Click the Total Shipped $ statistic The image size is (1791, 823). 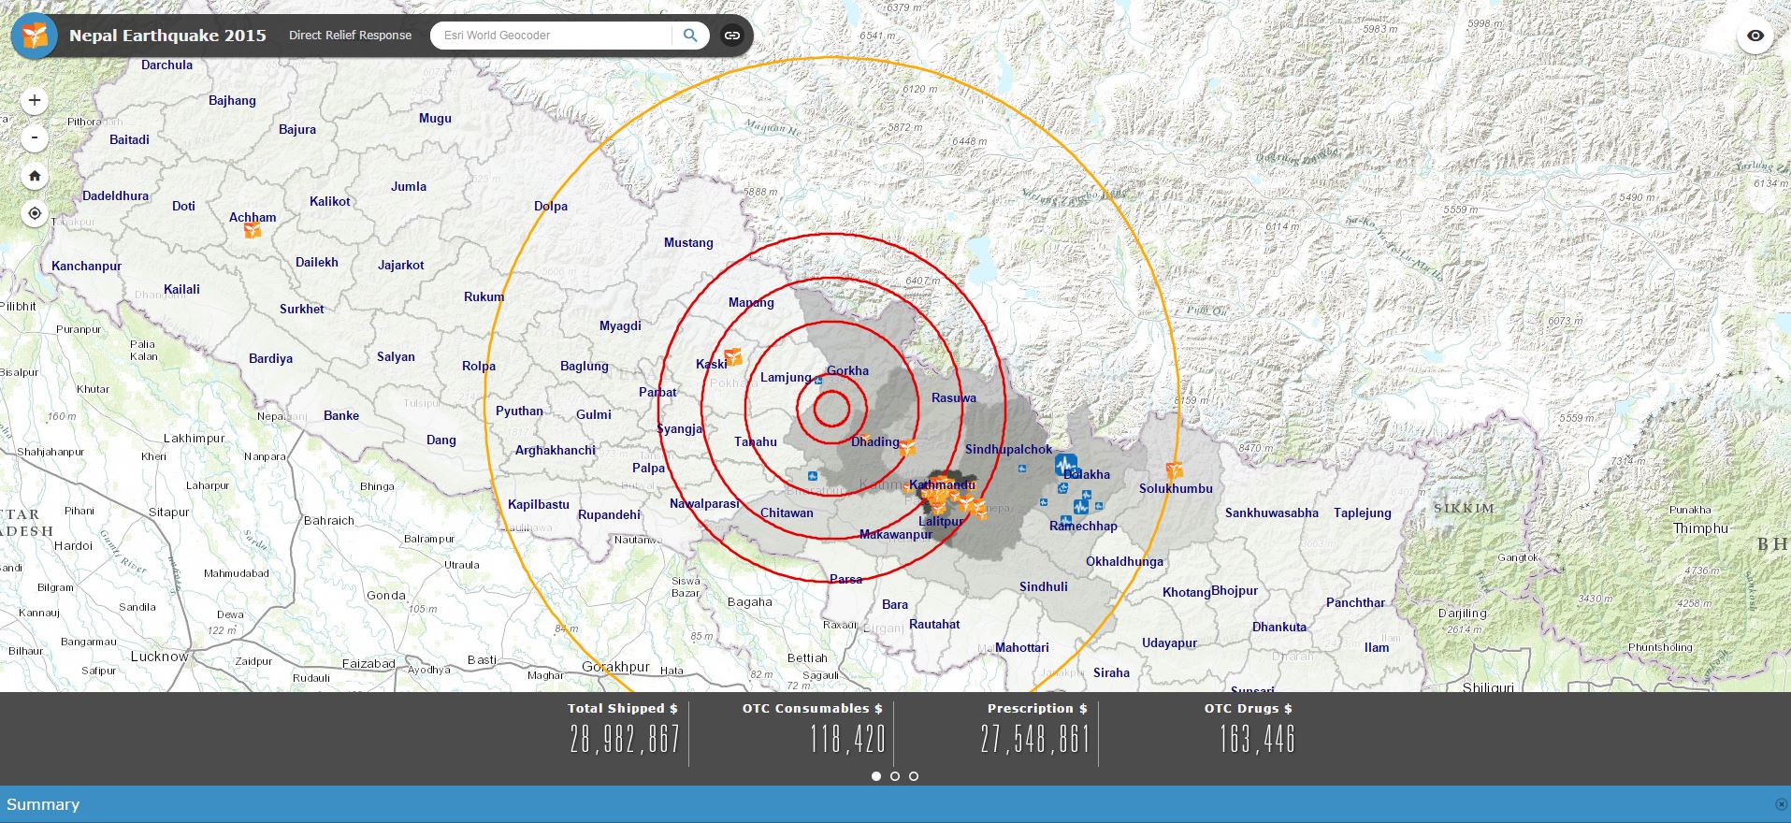click(624, 729)
